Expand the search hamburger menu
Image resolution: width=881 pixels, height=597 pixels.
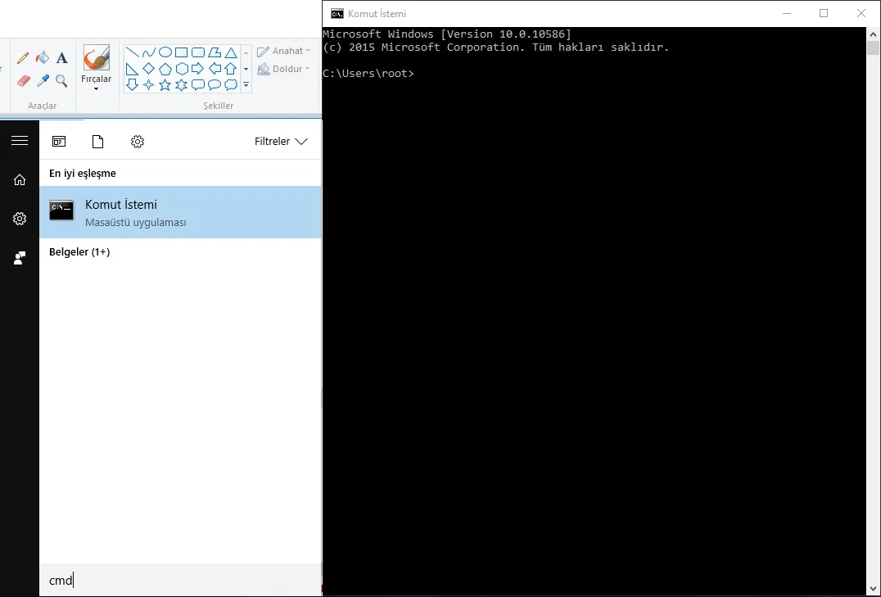point(20,141)
